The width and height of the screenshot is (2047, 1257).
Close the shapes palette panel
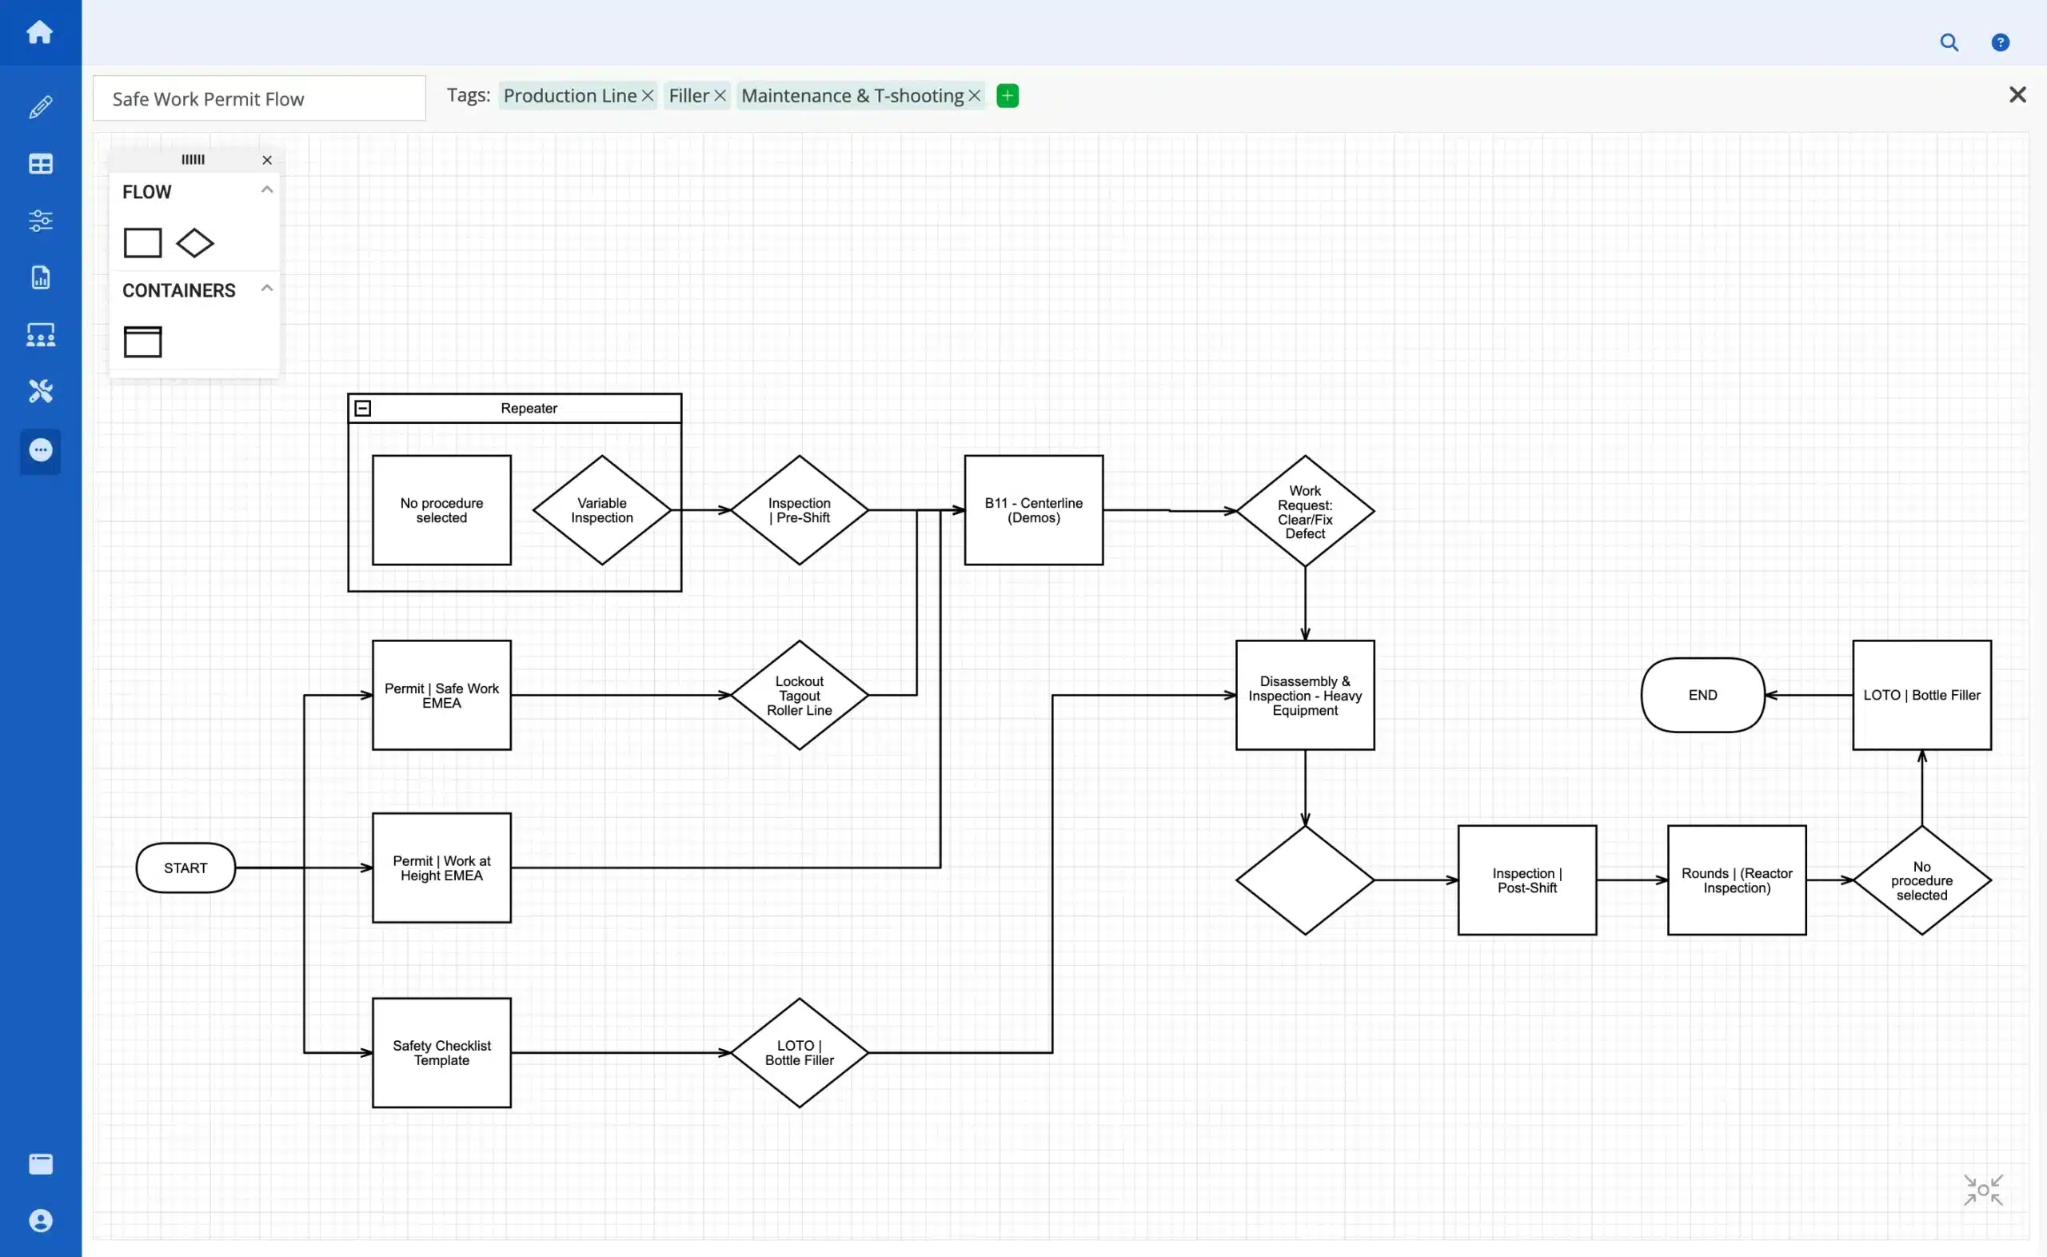click(267, 160)
